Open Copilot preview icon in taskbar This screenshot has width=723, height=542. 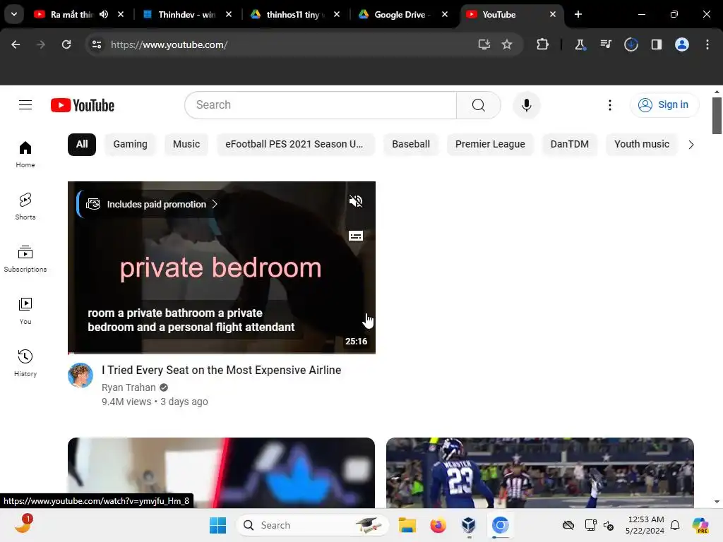[700, 525]
